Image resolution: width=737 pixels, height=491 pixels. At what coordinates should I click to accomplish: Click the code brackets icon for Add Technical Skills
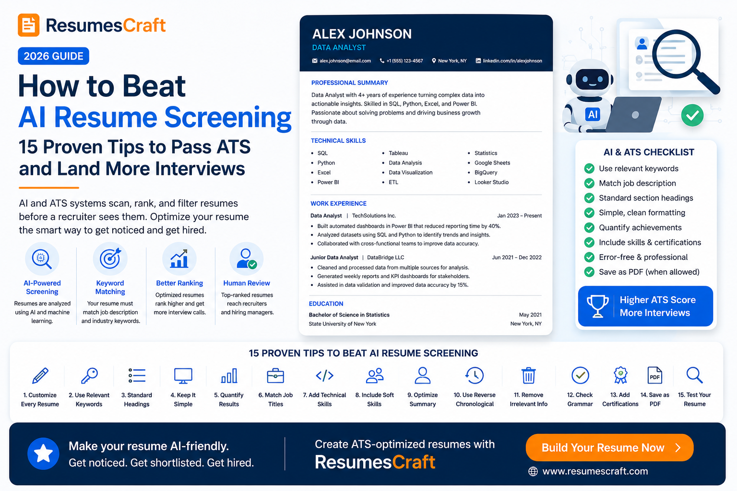pos(324,375)
